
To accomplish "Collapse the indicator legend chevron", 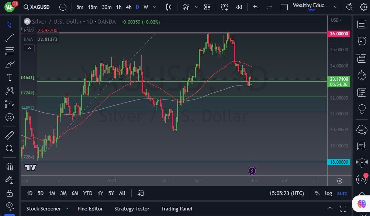I will tap(29, 48).
